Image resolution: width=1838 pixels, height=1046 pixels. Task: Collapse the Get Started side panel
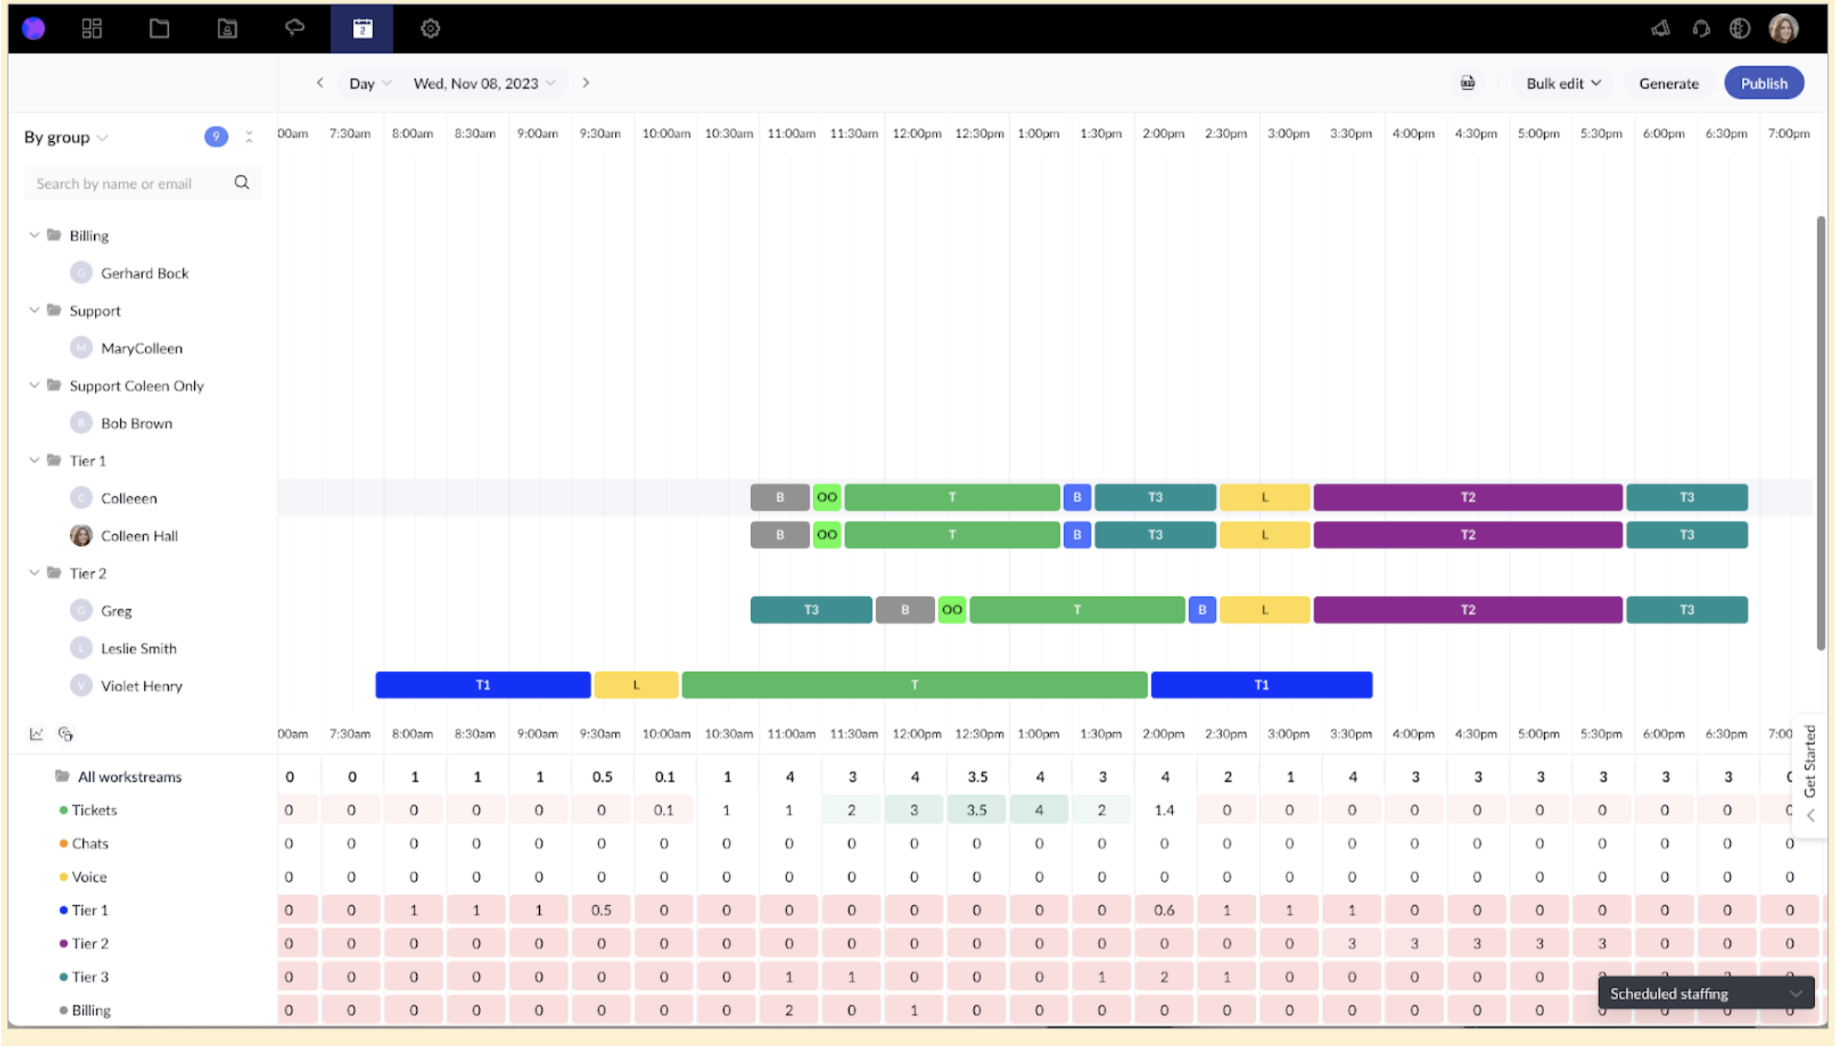1811,815
